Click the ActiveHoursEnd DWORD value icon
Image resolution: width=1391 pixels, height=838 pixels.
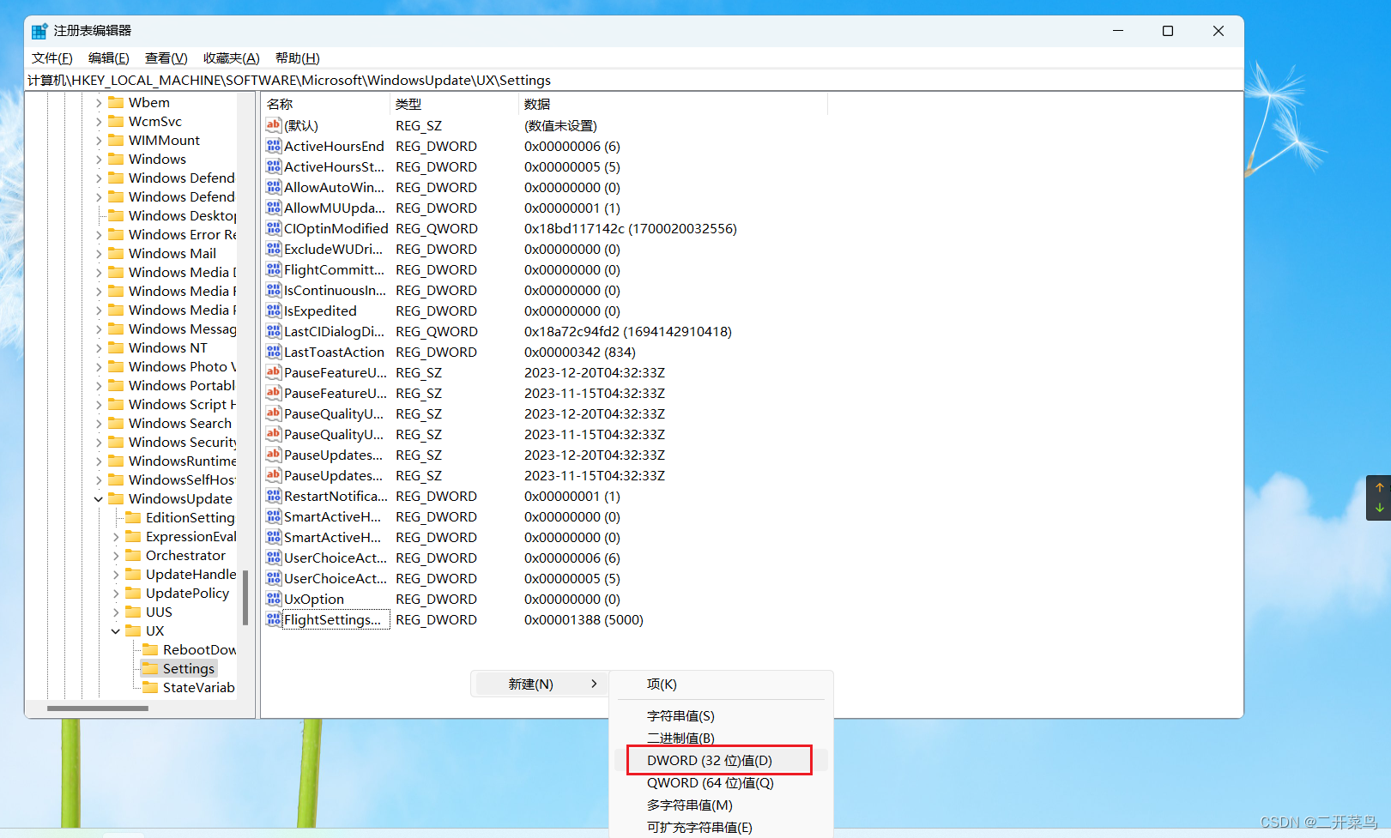274,146
